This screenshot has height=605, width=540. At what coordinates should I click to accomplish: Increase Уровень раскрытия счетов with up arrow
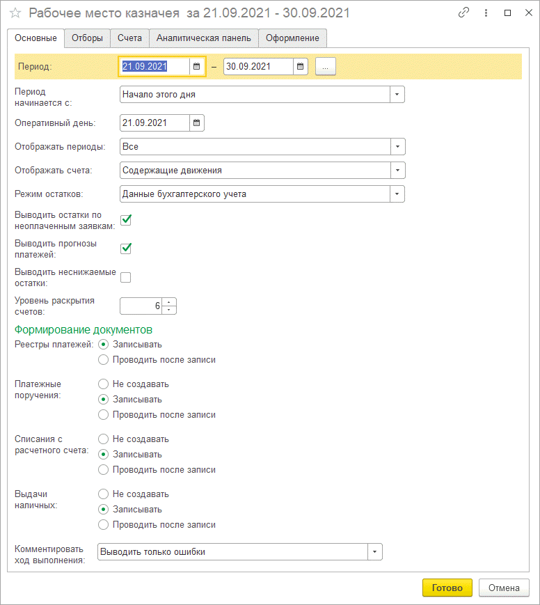170,302
